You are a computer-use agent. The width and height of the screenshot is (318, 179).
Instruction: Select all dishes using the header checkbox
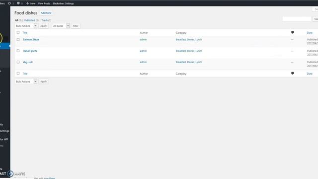[18, 32]
